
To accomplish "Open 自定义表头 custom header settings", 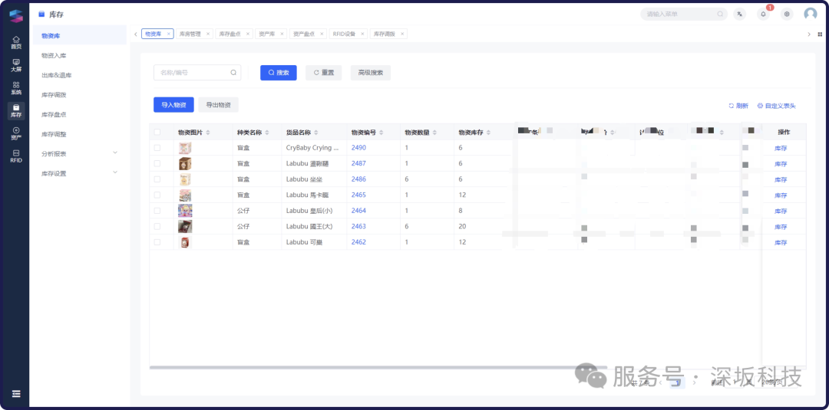I will tap(777, 106).
